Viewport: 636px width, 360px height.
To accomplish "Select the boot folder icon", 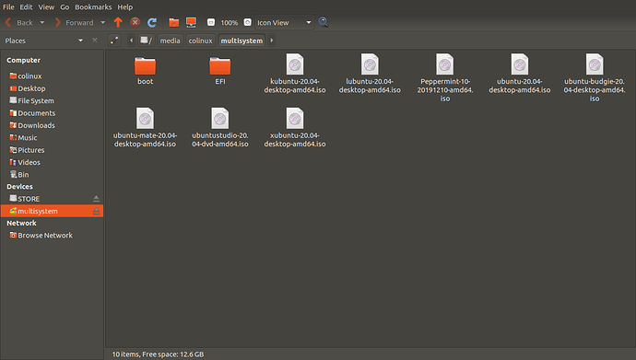I will point(146,66).
